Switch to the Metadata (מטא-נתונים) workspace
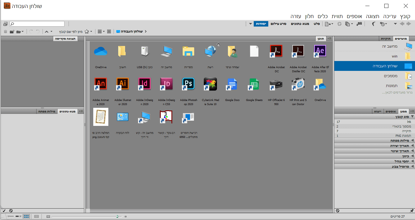 click(300, 24)
